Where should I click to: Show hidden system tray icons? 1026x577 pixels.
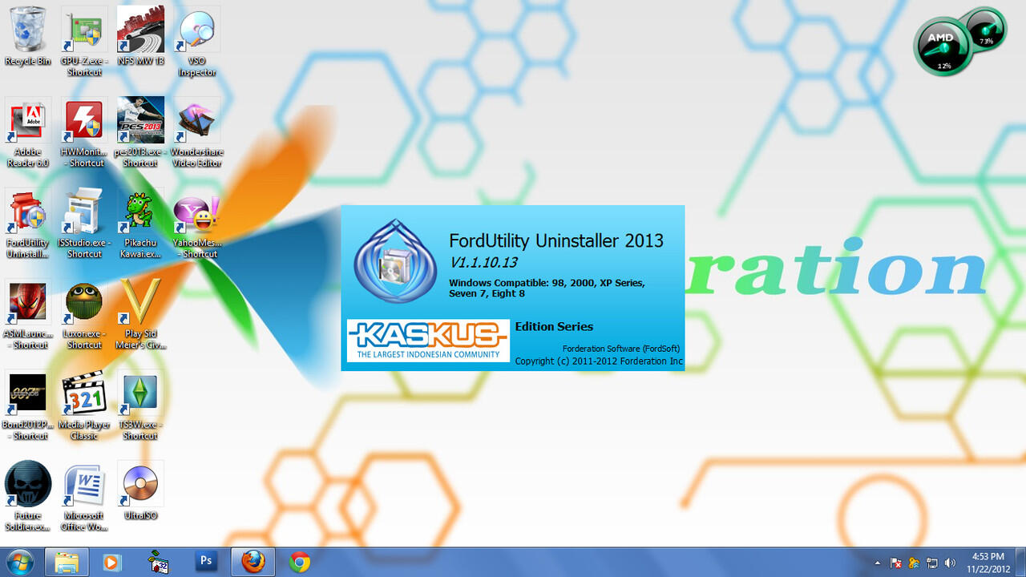tap(877, 563)
